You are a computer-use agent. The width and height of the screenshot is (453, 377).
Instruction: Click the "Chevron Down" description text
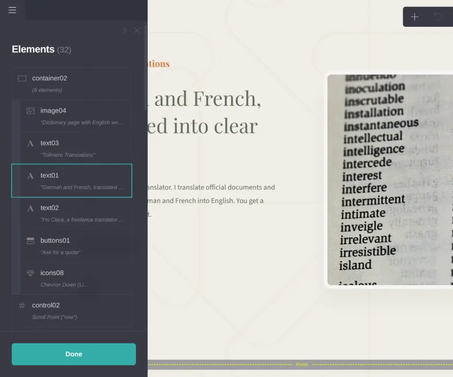click(x=64, y=285)
